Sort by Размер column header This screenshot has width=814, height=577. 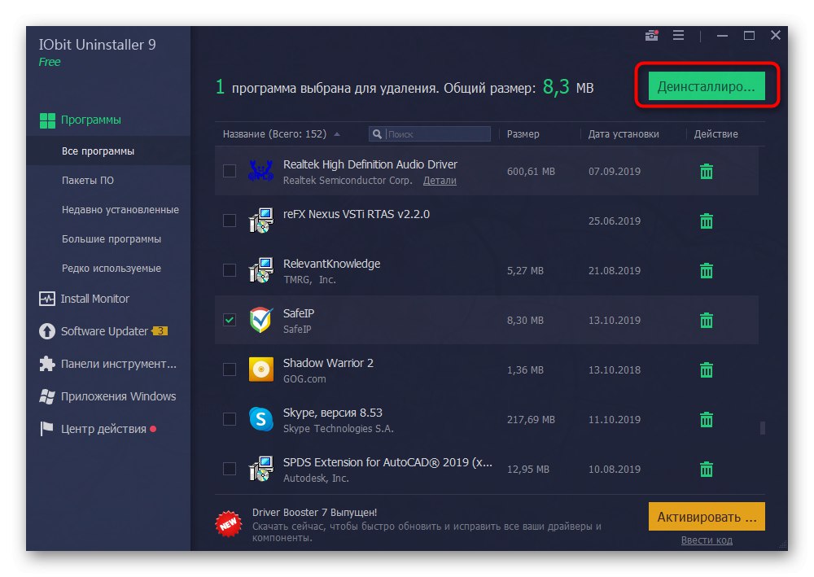click(523, 133)
